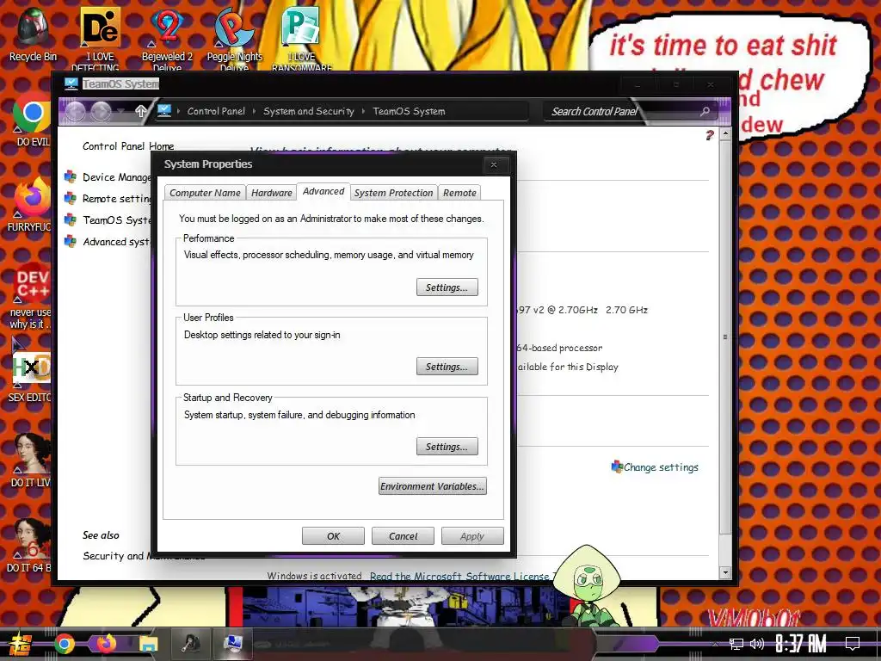This screenshot has width=881, height=661.
Task: Click TeamOS System in the breadcrumb
Action: 409,111
